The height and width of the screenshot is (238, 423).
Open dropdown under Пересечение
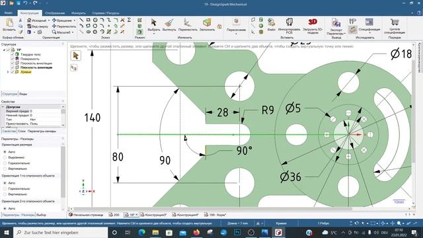pyautogui.click(x=236, y=34)
